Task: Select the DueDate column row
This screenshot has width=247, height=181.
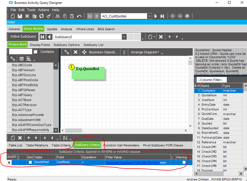Action: (x=218, y=119)
